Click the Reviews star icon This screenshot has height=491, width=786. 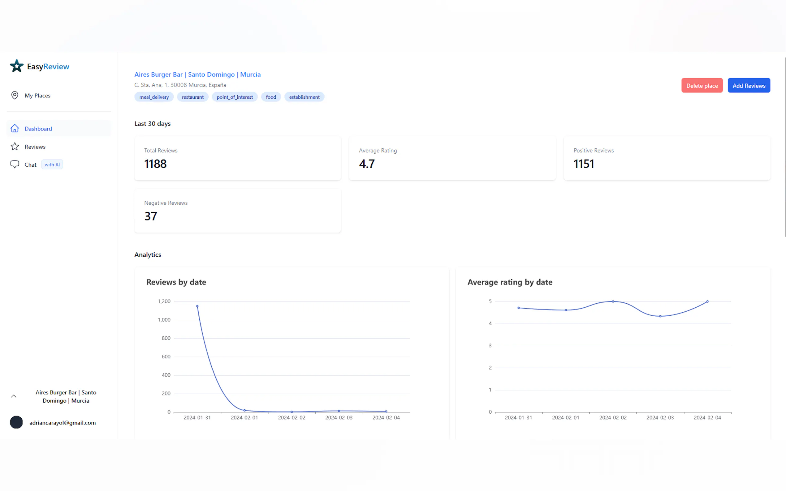tap(15, 147)
